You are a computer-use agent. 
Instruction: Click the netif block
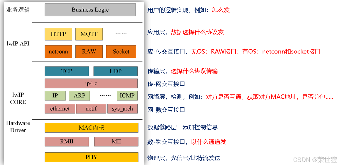coord(91,109)
